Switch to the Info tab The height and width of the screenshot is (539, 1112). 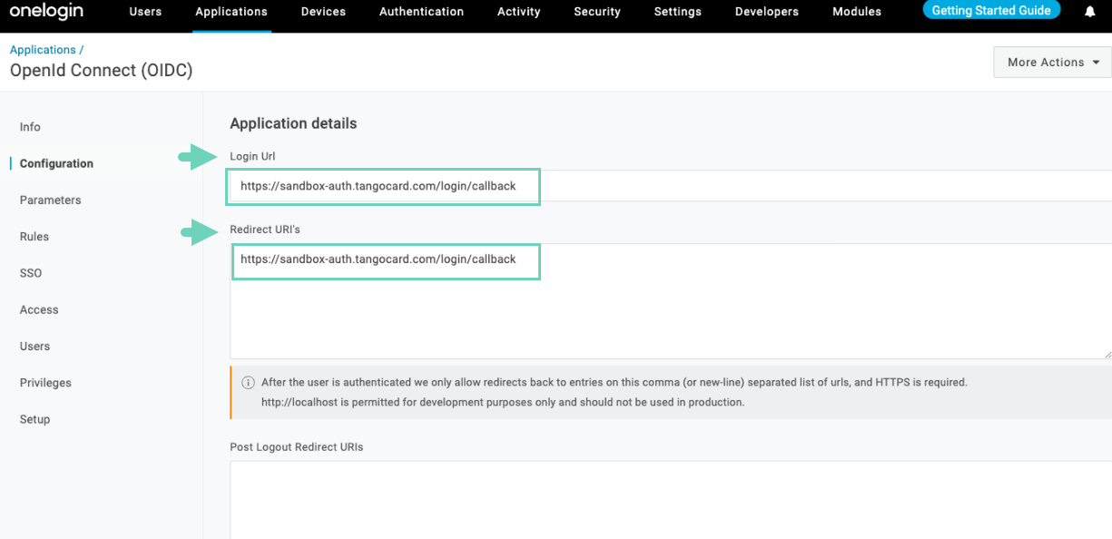pos(30,127)
